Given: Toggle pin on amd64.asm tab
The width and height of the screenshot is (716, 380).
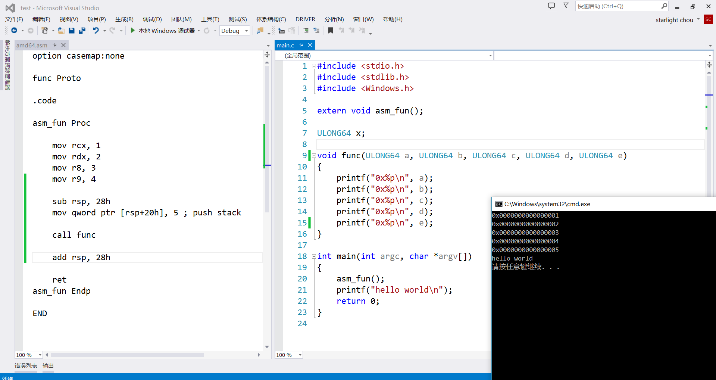Looking at the screenshot, I should [x=55, y=45].
